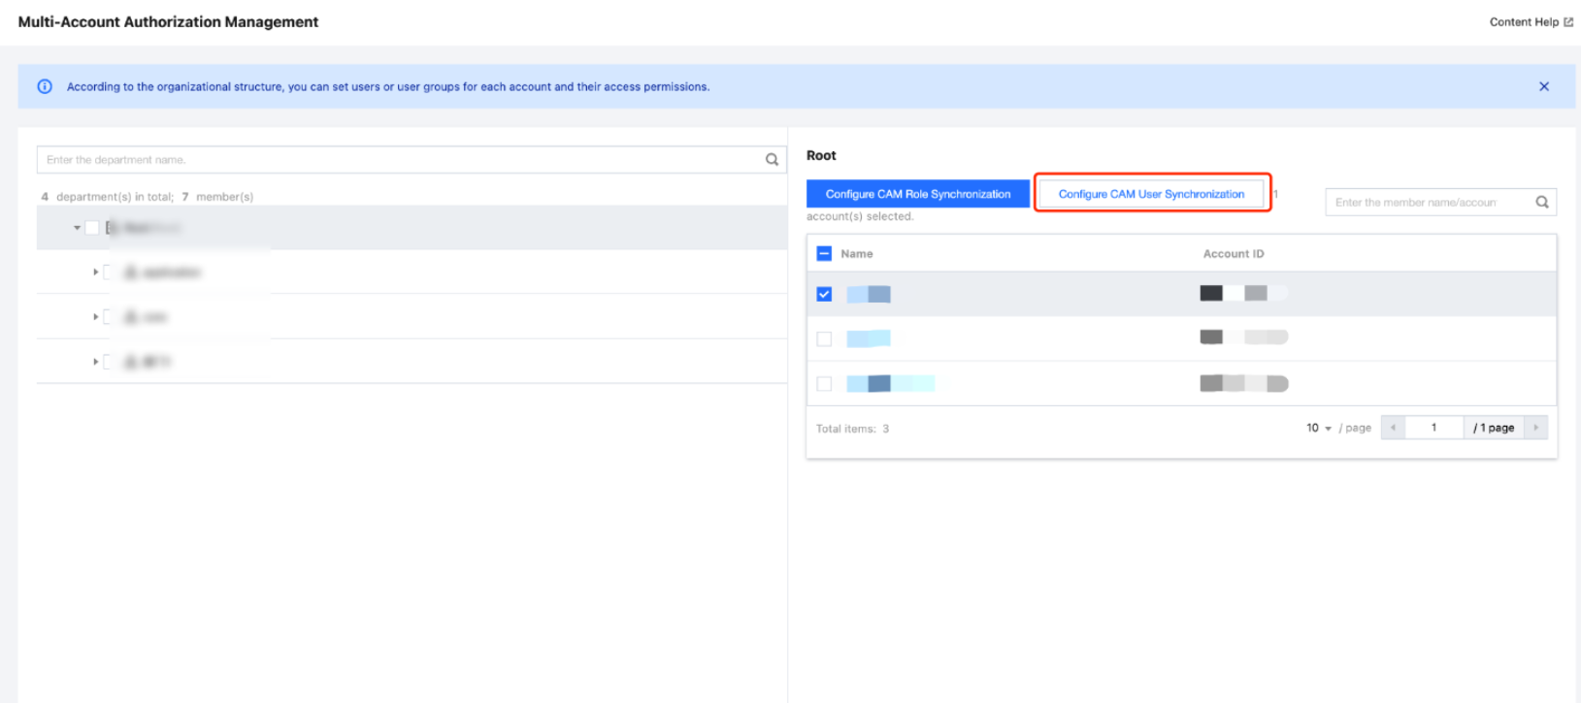
Task: Go to the previous page arrow
Action: (x=1393, y=428)
